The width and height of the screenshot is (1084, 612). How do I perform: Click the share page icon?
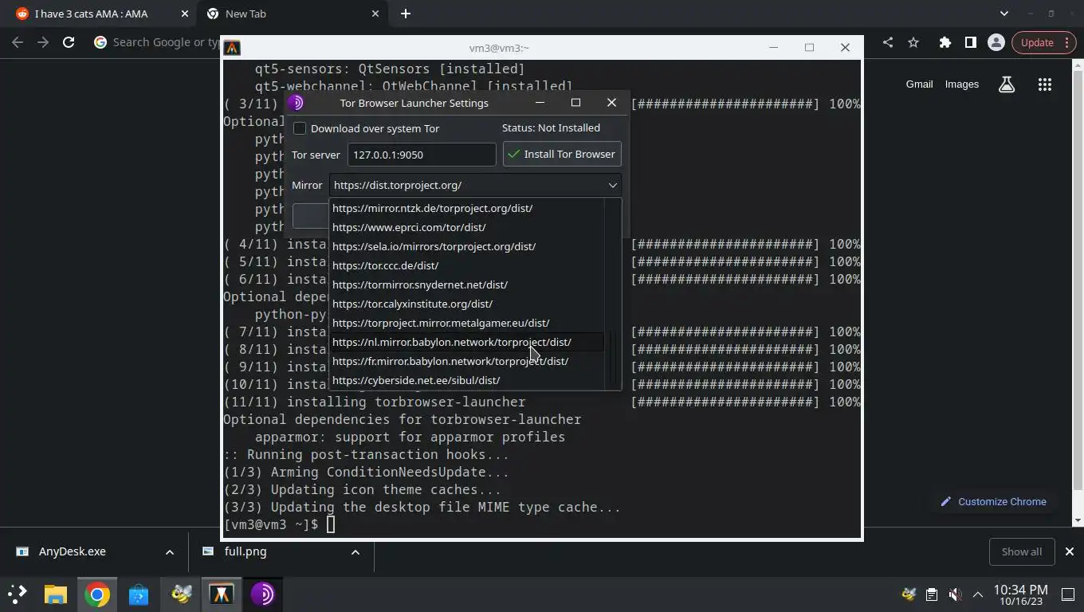click(888, 42)
